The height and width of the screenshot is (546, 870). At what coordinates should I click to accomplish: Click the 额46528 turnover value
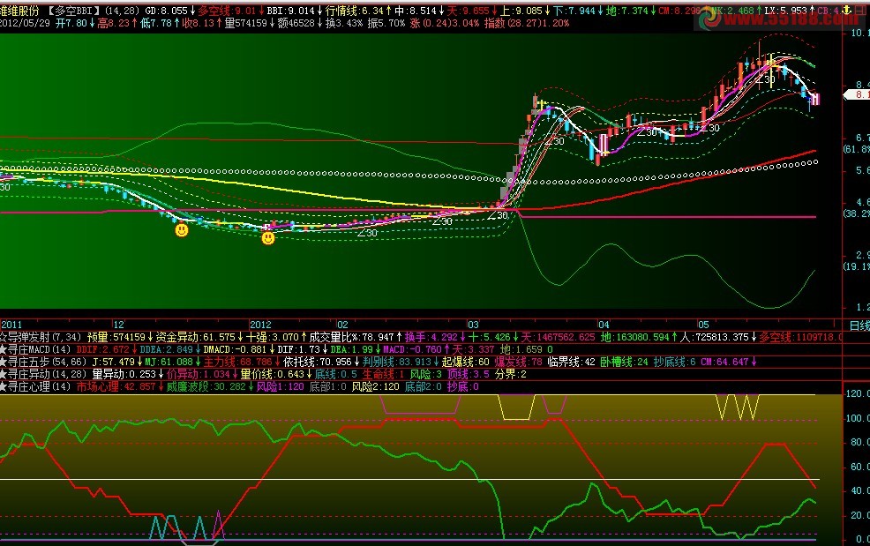296,23
